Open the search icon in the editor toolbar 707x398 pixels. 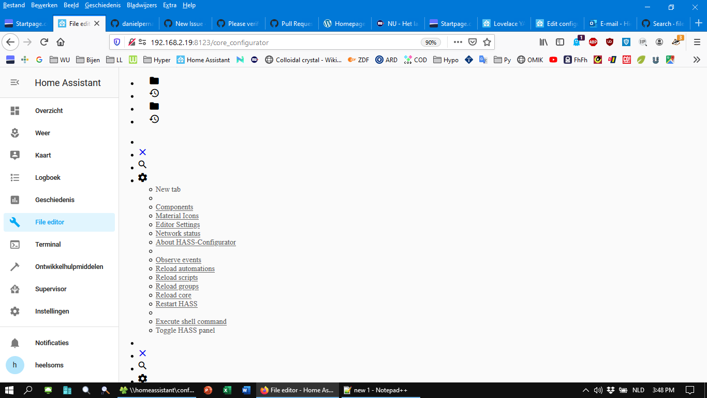pos(142,164)
